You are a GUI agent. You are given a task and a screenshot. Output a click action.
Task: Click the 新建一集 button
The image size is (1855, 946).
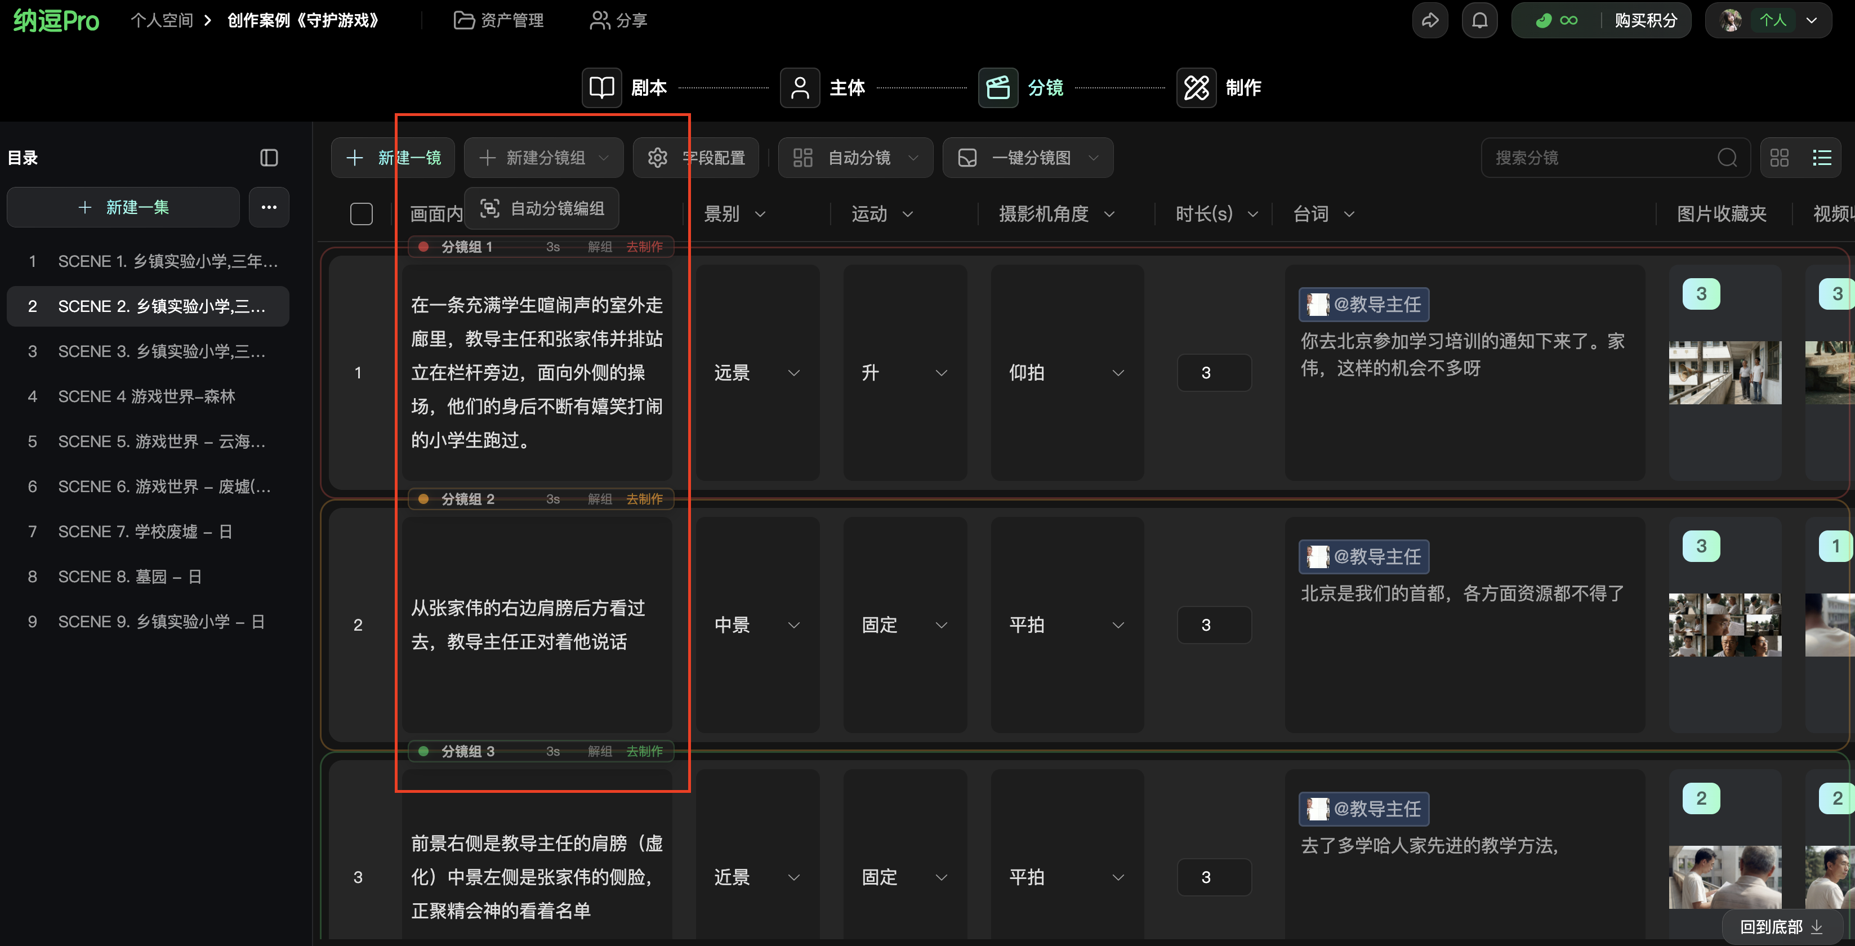pyautogui.click(x=123, y=207)
